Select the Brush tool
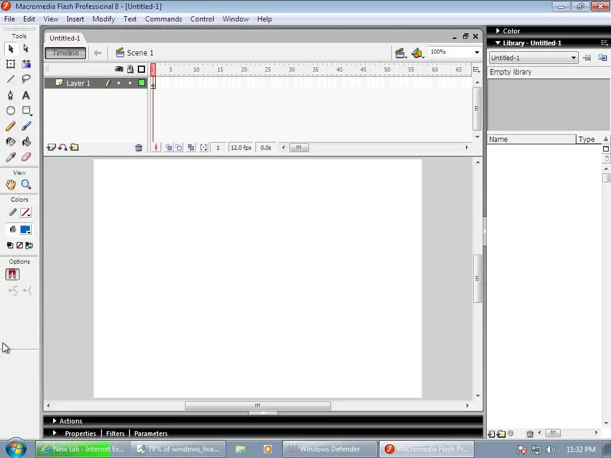611x458 pixels. (x=26, y=126)
